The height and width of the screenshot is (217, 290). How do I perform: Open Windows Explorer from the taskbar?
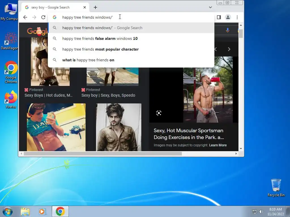25,211
